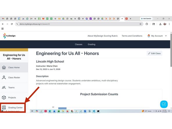Click the Edit Class button
The height and width of the screenshot is (129, 172).
pyautogui.click(x=154, y=53)
